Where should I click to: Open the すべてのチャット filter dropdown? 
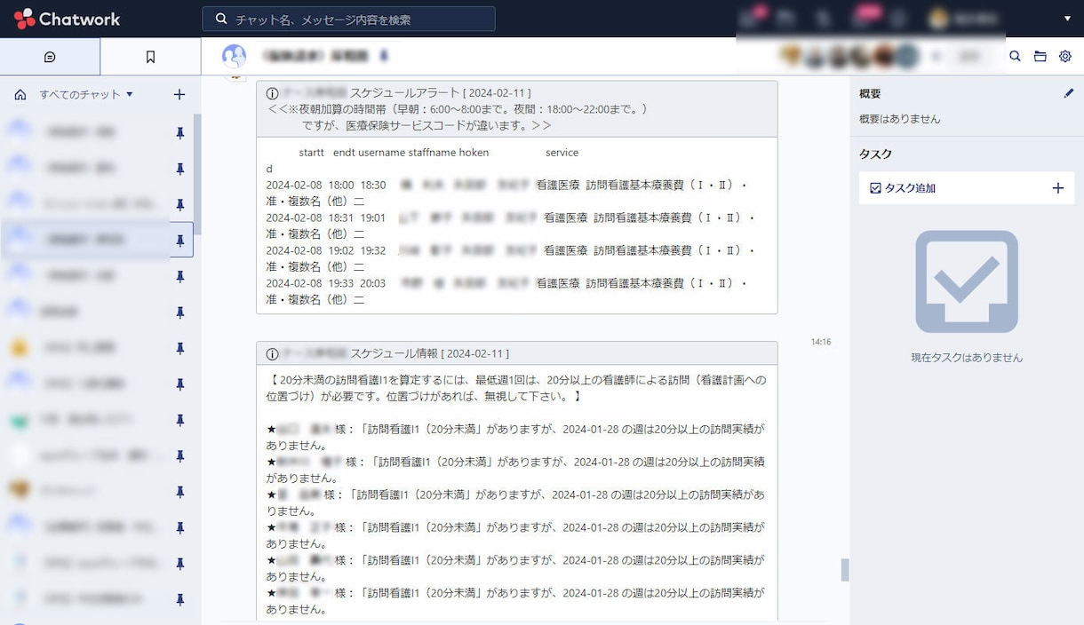pyautogui.click(x=86, y=94)
